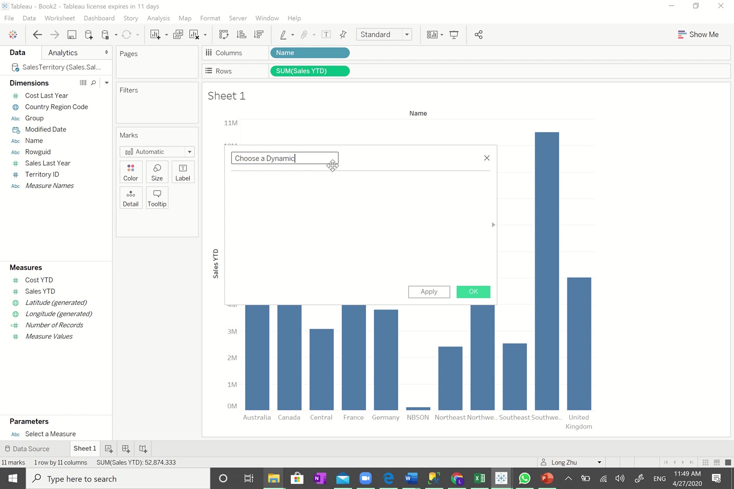Click the Apply button in the dialog
734x489 pixels.
[429, 292]
